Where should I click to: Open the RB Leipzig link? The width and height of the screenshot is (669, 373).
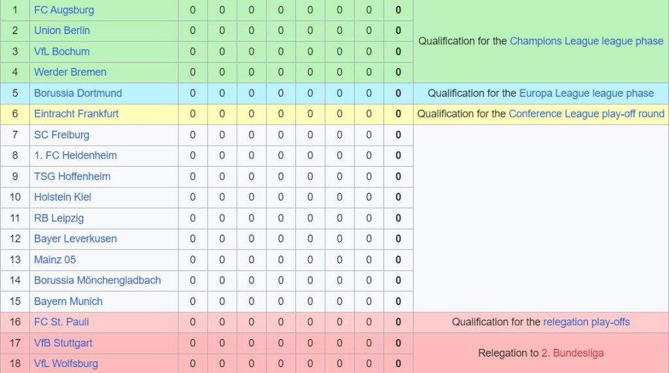pyautogui.click(x=59, y=218)
